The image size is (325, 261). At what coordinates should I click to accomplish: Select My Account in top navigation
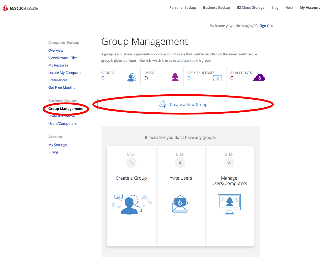[x=310, y=7]
